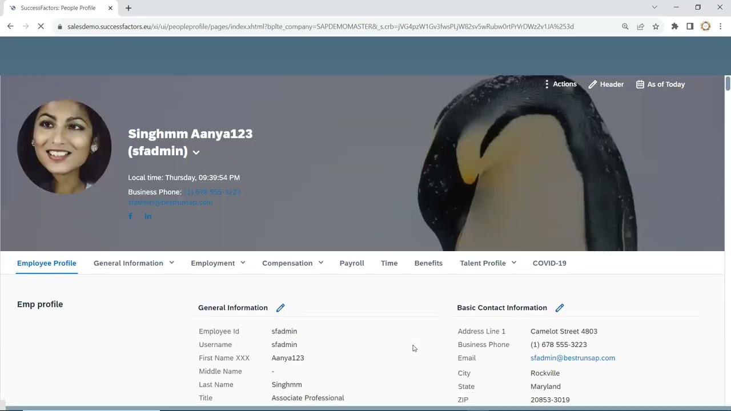Image resolution: width=731 pixels, height=411 pixels.
Task: Go to the Benefits tab
Action: [428, 263]
